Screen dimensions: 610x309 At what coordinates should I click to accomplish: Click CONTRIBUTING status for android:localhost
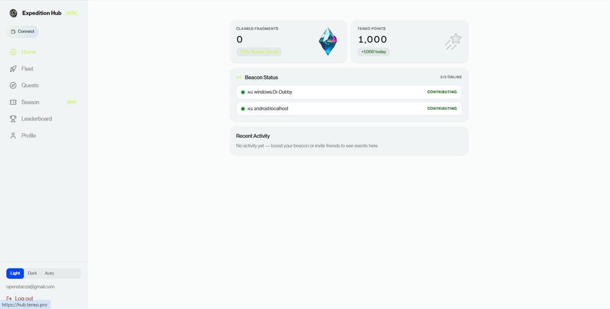point(442,109)
